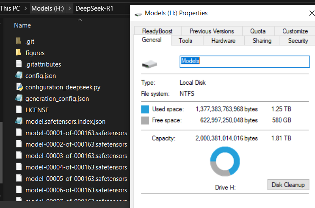Switch to the Hardware tab
The width and height of the screenshot is (315, 208).
pos(224,41)
